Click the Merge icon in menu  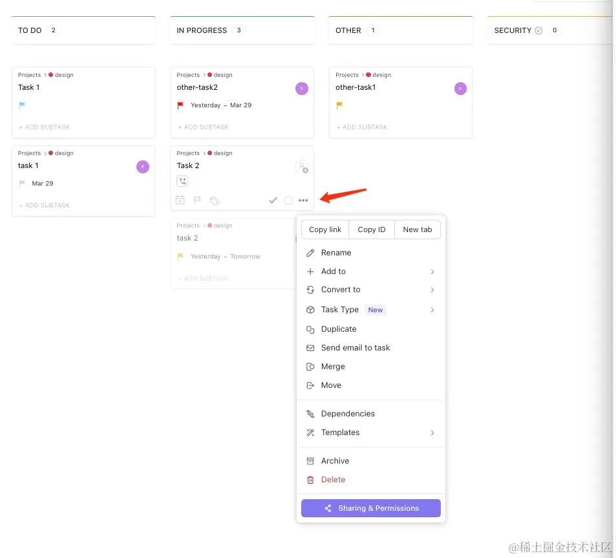(310, 367)
